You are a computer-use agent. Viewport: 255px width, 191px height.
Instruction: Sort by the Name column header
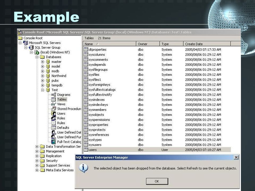pos(110,44)
